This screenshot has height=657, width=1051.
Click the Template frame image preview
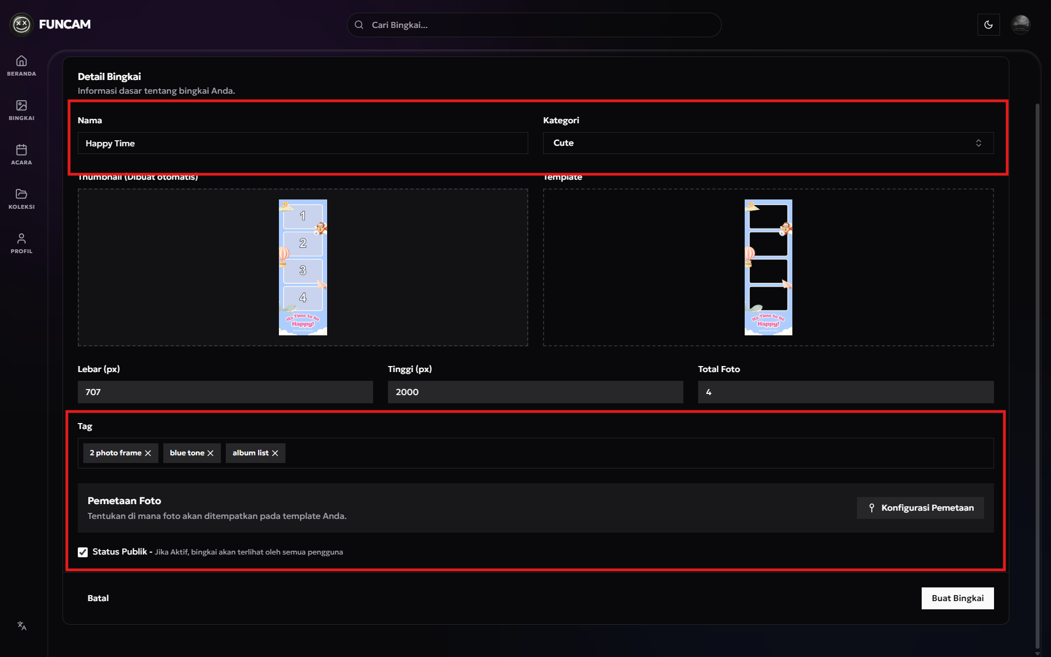point(768,267)
